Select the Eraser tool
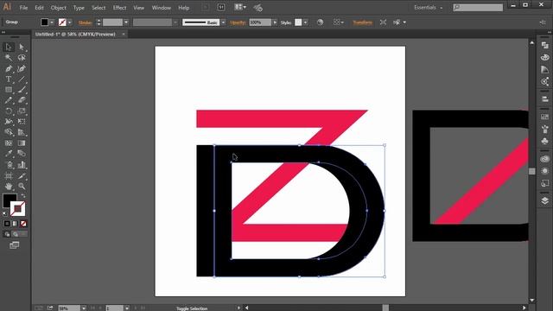 point(22,100)
